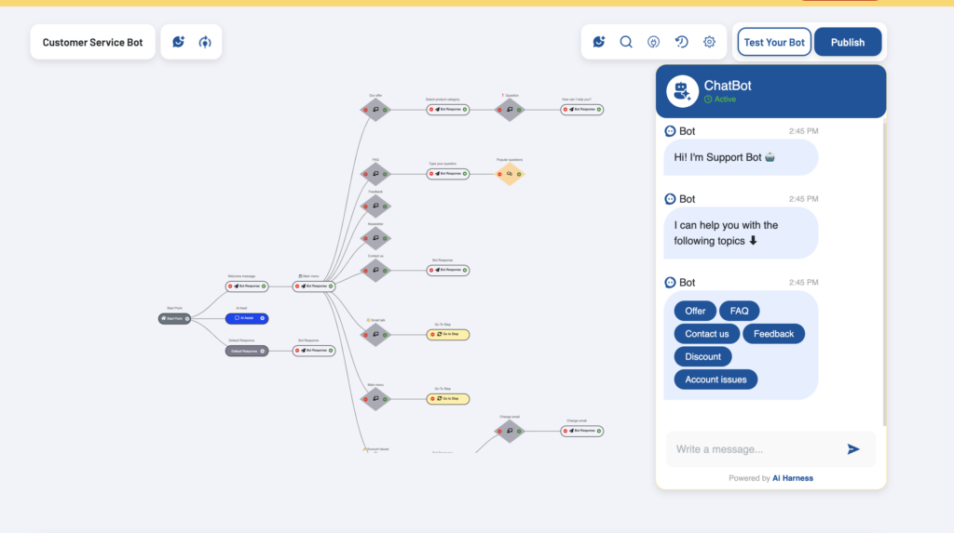This screenshot has width=954, height=533.
Task: Select the Our offer diamond node
Action: (x=375, y=110)
